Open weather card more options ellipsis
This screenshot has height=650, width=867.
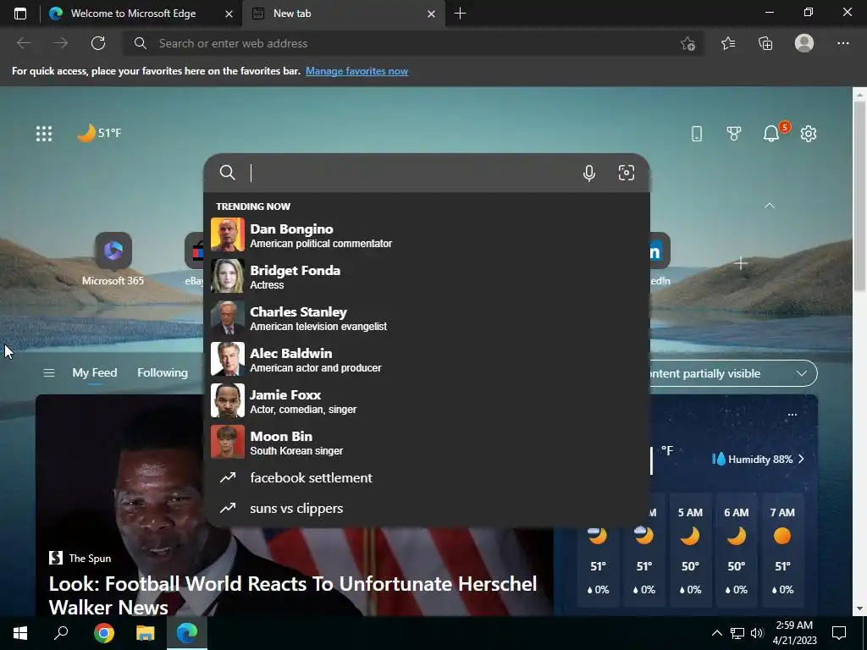tap(792, 415)
